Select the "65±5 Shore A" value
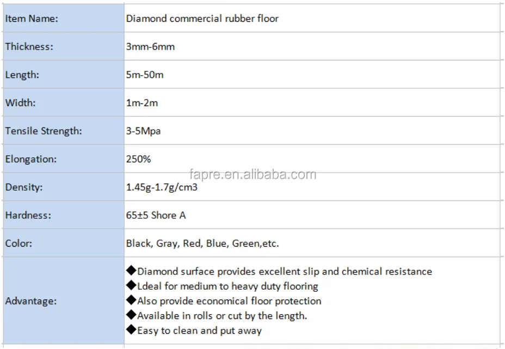This screenshot has height=349, width=505. pyautogui.click(x=156, y=216)
